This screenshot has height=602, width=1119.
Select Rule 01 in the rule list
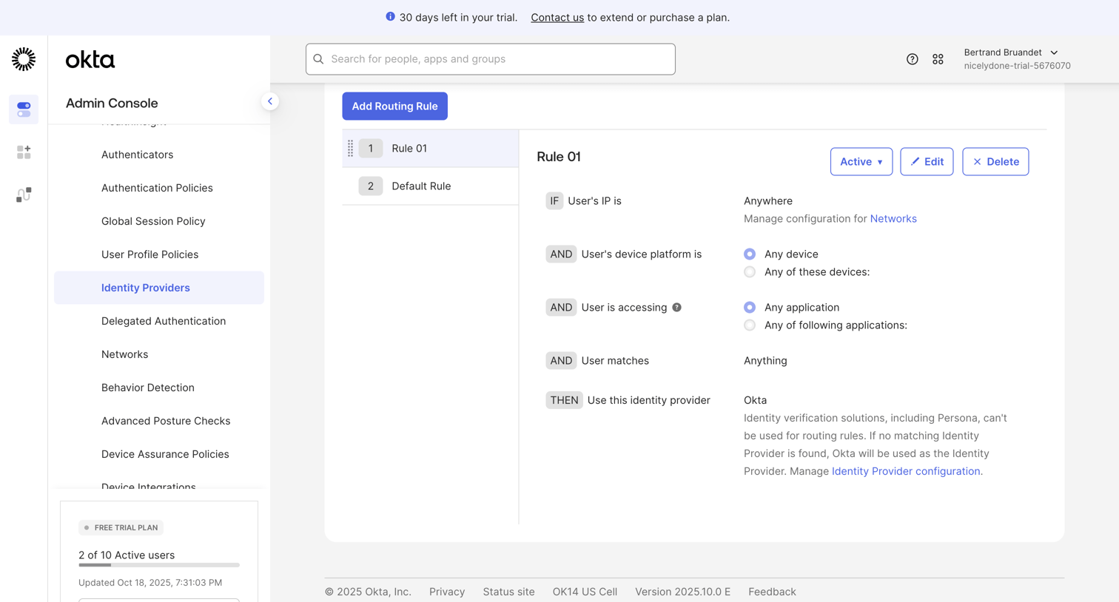[431, 149]
